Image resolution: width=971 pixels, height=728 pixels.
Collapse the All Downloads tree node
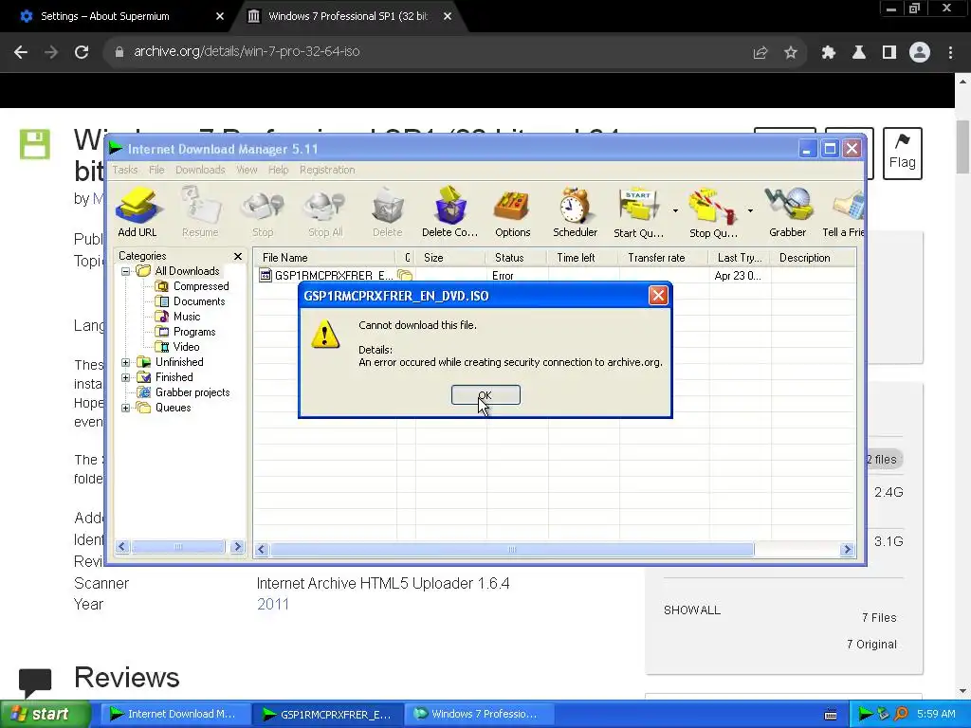[126, 271]
